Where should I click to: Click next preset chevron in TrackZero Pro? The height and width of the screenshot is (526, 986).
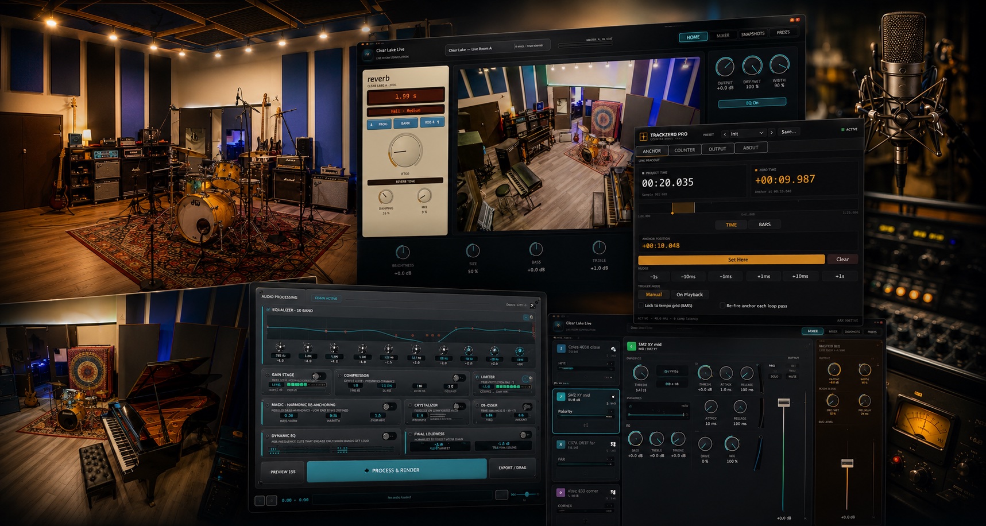771,133
